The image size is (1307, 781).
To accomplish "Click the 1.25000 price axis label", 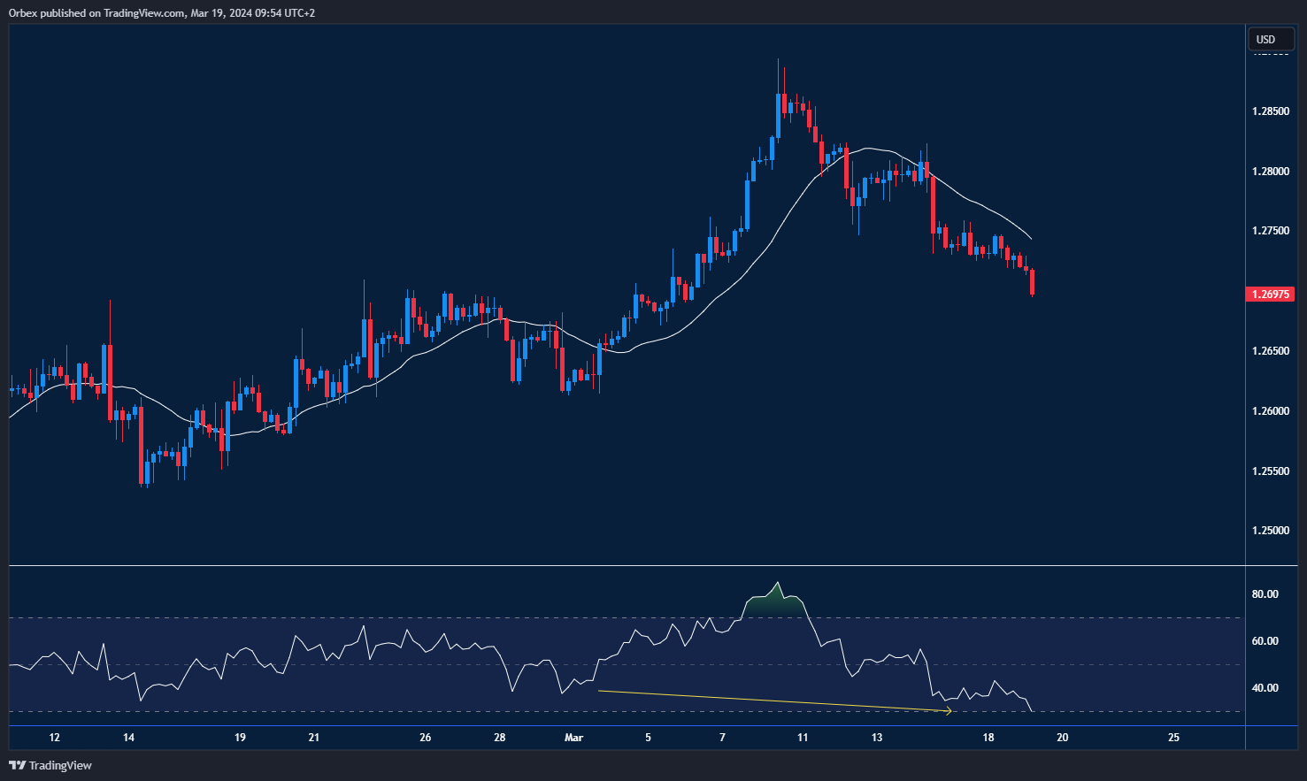I will (1270, 531).
